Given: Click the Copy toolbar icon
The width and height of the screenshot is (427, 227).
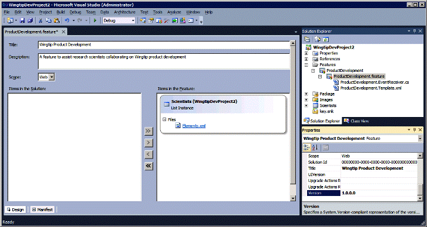Looking at the screenshot, I should pyautogui.click(x=49, y=20).
